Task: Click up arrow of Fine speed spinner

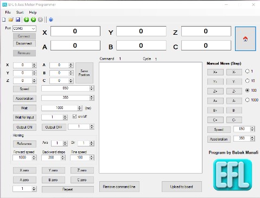Action: click(92, 156)
